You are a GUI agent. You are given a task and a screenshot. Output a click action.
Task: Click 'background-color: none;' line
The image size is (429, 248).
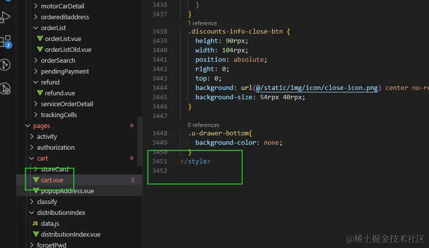pos(239,142)
